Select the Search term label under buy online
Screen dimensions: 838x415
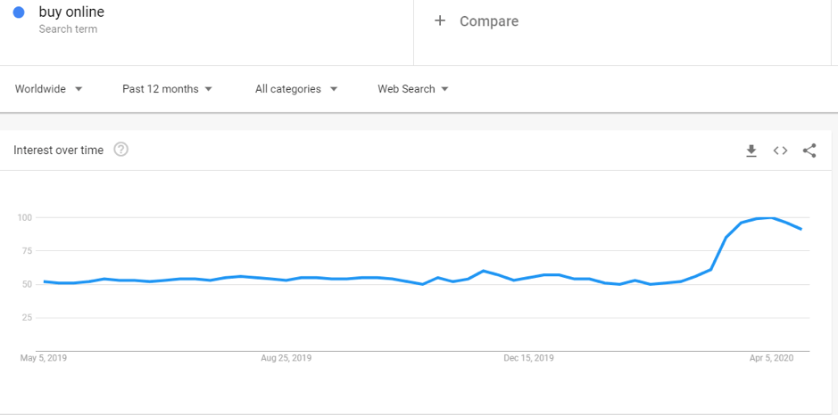point(68,29)
